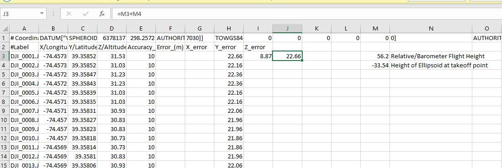
Task: Click the 'SPHEROID' cell in row 1
Action: click(83, 38)
